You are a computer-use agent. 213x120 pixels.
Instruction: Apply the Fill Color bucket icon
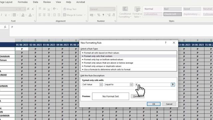(23, 15)
